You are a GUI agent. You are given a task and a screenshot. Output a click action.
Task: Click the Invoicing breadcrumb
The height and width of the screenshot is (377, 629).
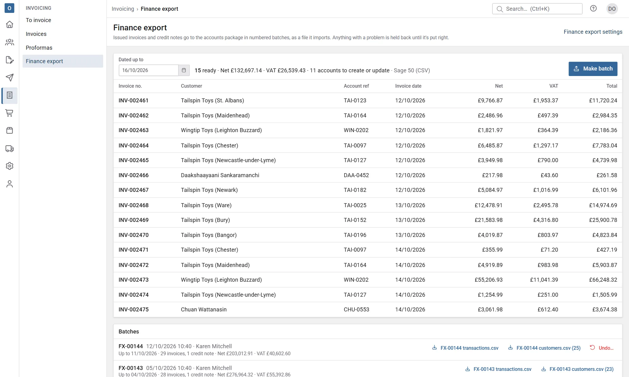click(x=123, y=9)
